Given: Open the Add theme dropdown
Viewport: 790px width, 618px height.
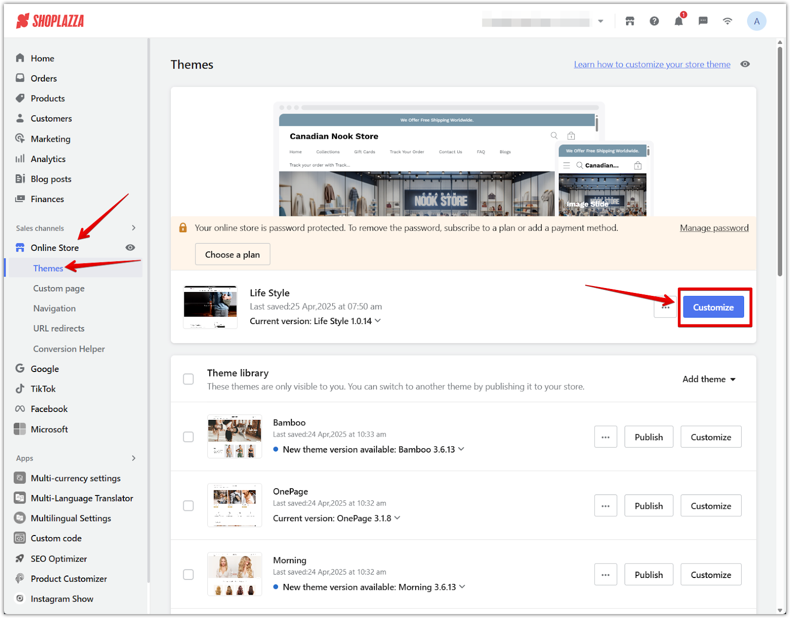Looking at the screenshot, I should 709,379.
